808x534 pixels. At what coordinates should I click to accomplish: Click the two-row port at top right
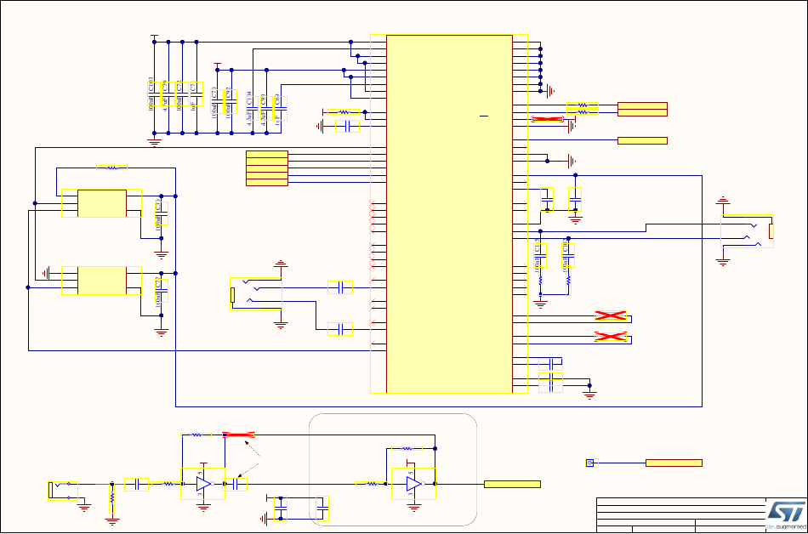643,109
